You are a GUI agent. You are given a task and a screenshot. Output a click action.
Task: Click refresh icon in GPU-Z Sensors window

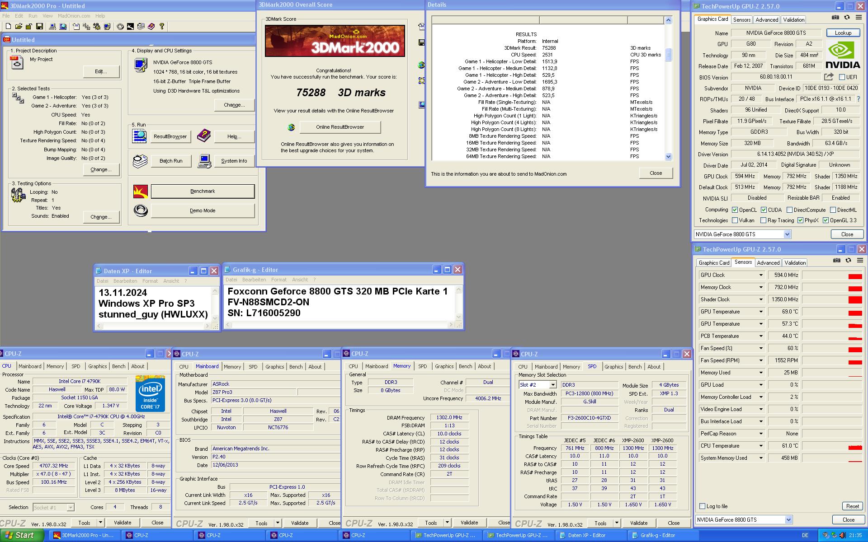point(848,260)
